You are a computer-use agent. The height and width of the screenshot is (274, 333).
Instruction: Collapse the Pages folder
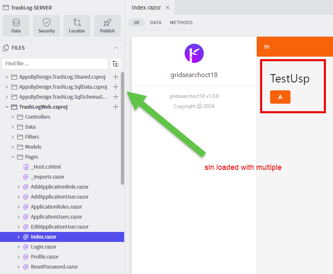click(13, 157)
